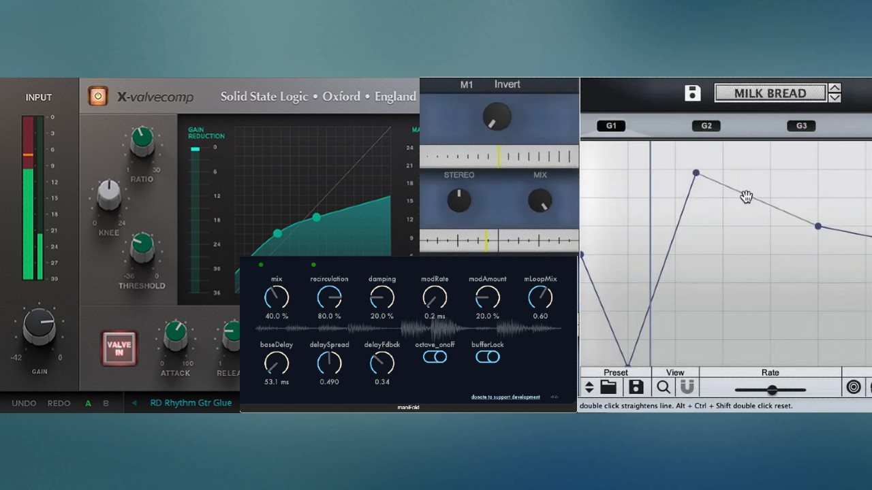Click the baseDelay knob
This screenshot has height=490, width=872.
coord(276,363)
